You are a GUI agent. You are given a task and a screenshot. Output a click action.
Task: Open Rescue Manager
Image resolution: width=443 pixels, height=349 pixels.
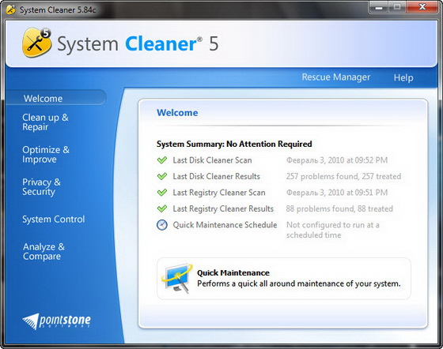[x=336, y=77]
